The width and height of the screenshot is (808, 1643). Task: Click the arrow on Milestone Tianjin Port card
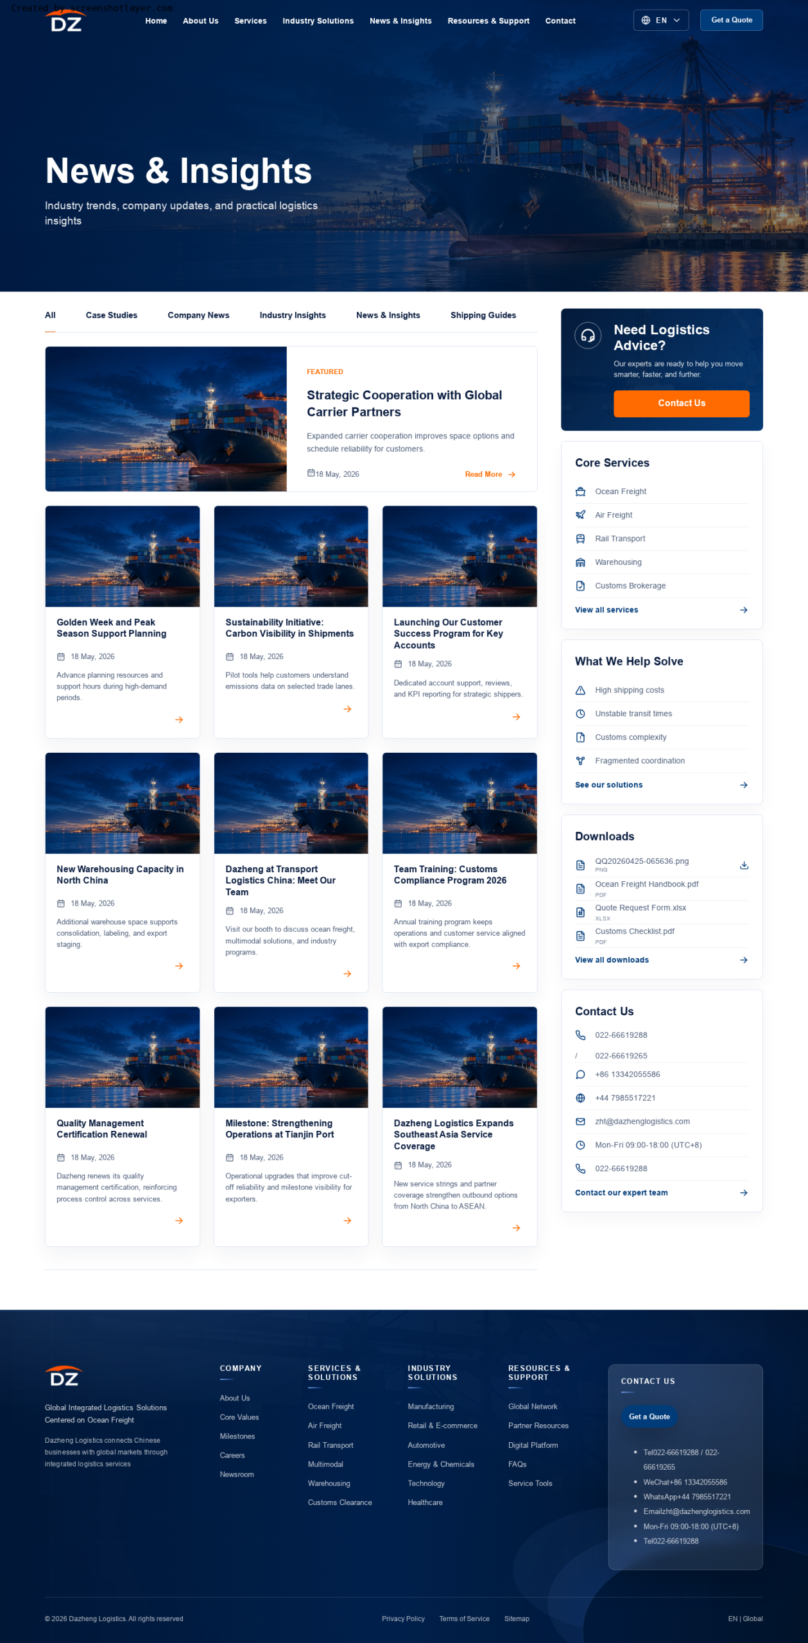(347, 1220)
